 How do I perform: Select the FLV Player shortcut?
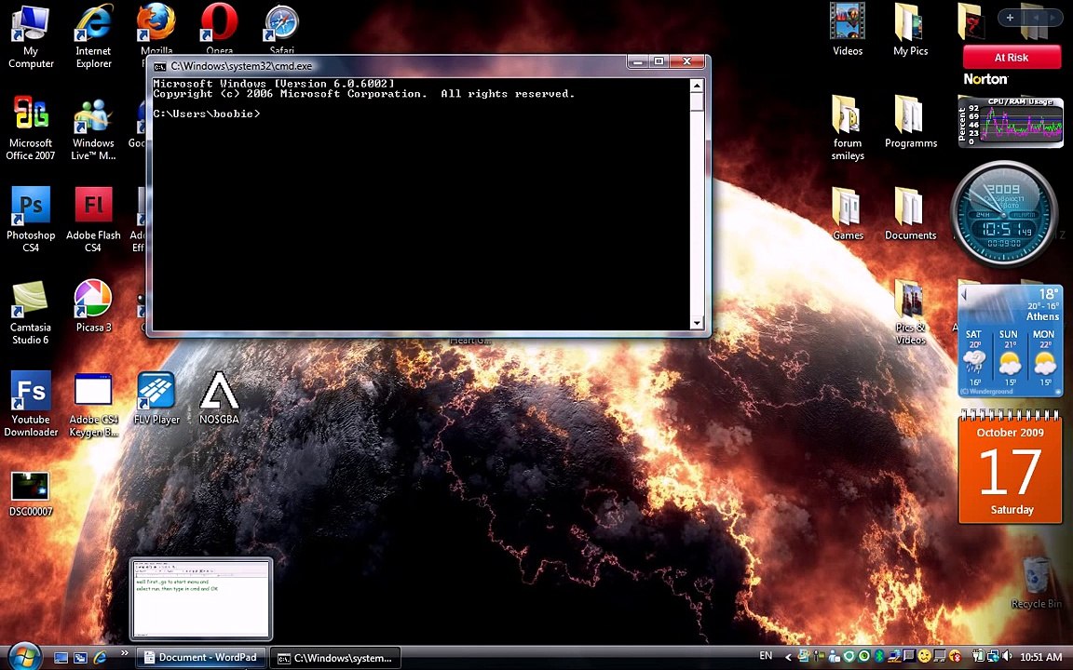[x=156, y=398]
